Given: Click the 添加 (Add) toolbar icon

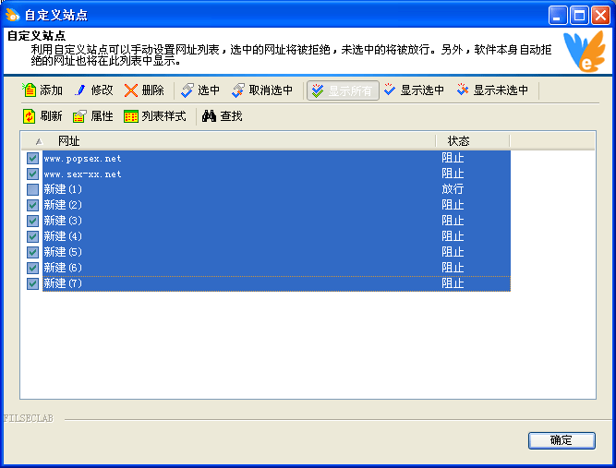Looking at the screenshot, I should click(x=30, y=90).
